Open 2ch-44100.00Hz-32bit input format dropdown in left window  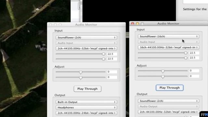86,48
